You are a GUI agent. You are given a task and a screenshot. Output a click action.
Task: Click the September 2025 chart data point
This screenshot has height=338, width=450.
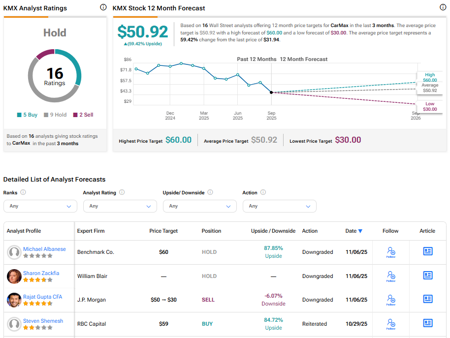(271, 92)
